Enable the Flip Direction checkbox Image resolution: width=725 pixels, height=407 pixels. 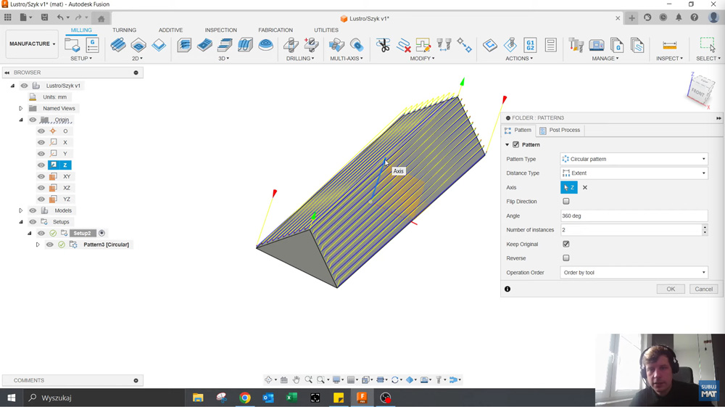pyautogui.click(x=566, y=201)
